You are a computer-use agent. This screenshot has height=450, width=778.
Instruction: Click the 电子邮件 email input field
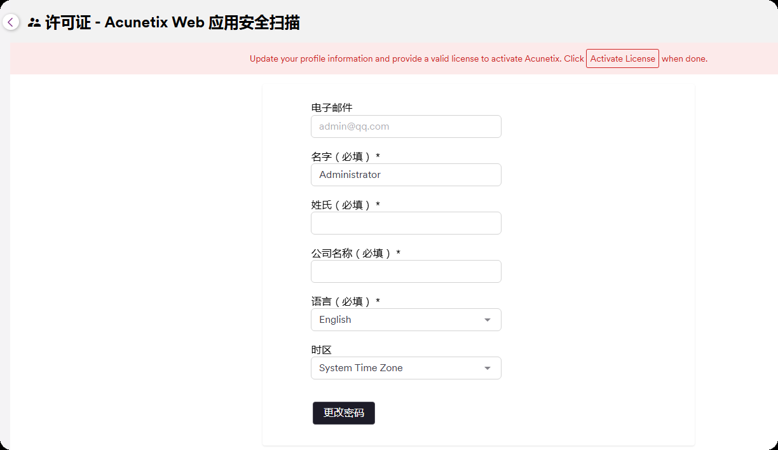click(x=406, y=126)
